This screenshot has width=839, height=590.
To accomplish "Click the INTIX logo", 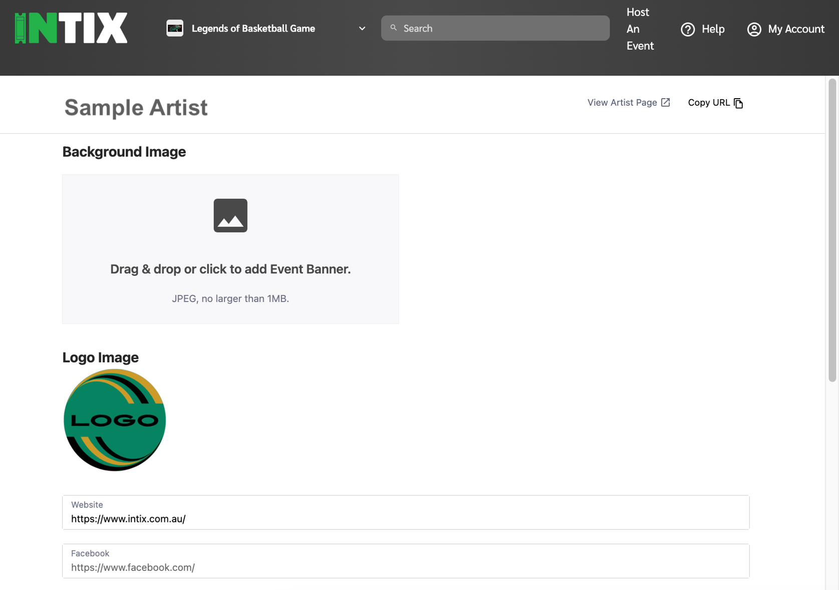I will click(71, 28).
